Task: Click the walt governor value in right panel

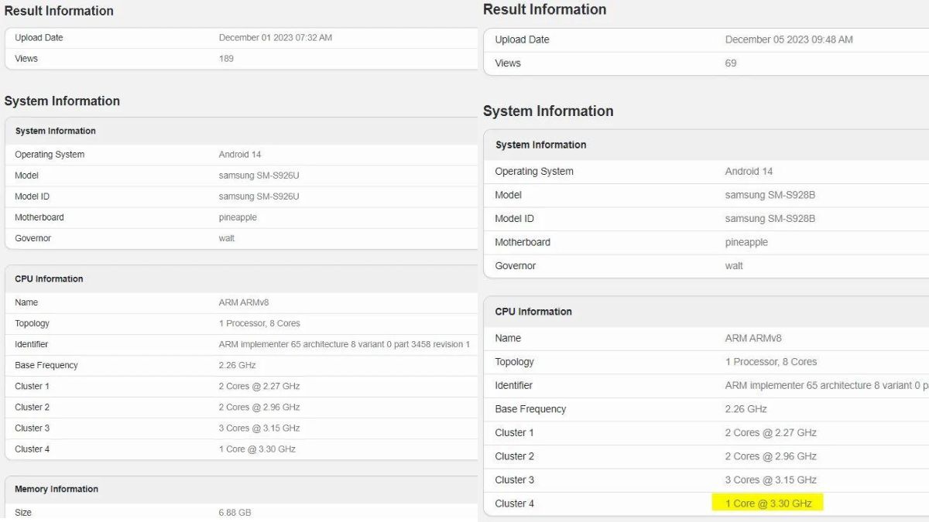Action: (734, 266)
